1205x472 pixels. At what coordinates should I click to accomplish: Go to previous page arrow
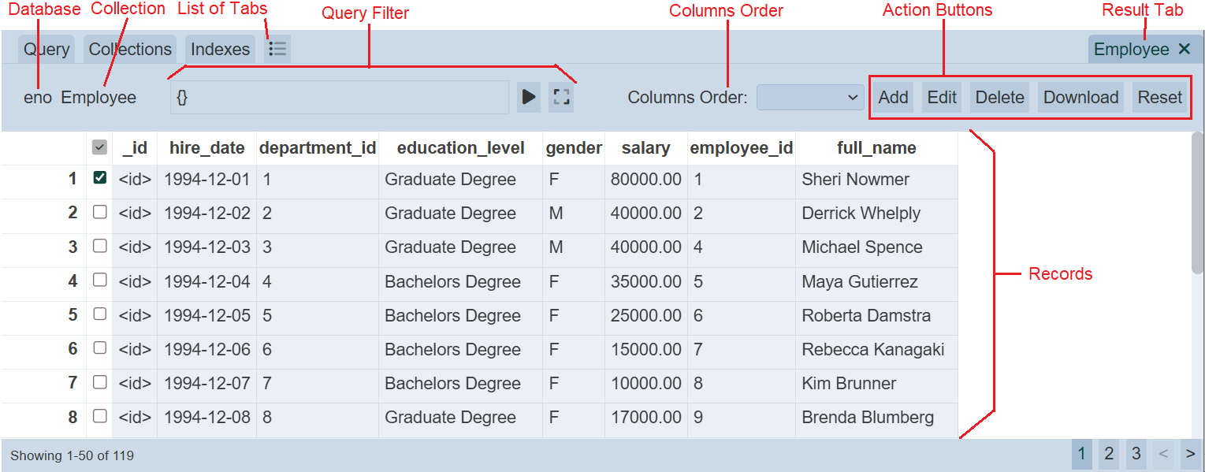point(1162,455)
